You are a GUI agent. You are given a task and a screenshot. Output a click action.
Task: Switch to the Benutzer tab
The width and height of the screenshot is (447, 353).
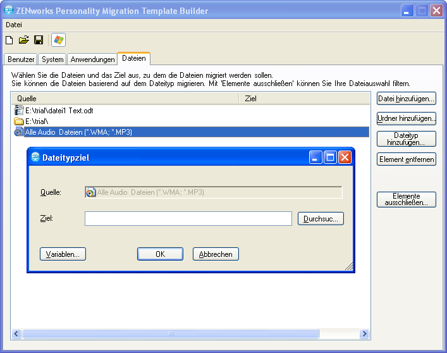pos(21,59)
